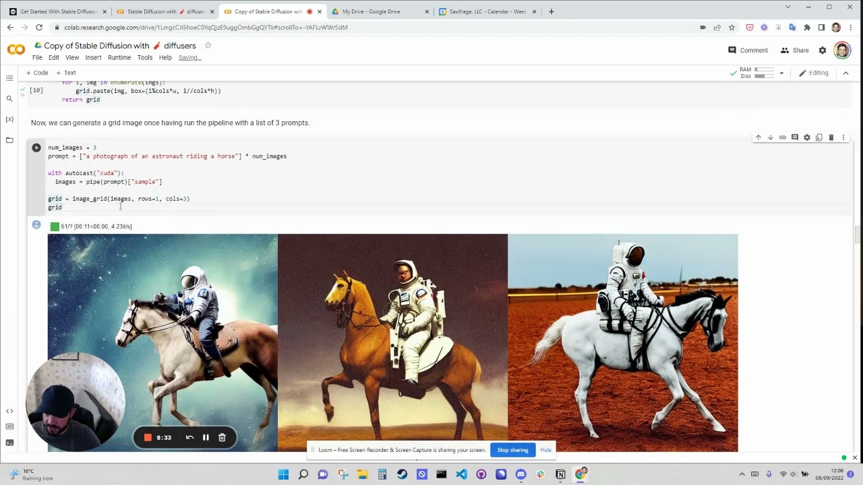The image size is (863, 485).
Task: Move the cell up with the arrow
Action: pos(758,137)
